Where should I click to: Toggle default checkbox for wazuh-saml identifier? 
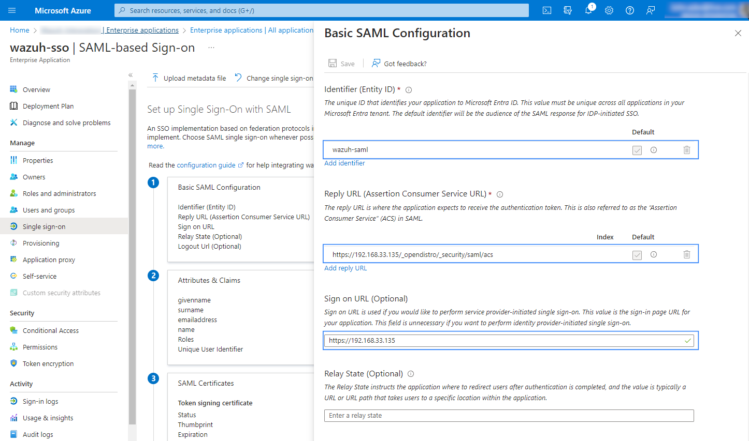[637, 150]
